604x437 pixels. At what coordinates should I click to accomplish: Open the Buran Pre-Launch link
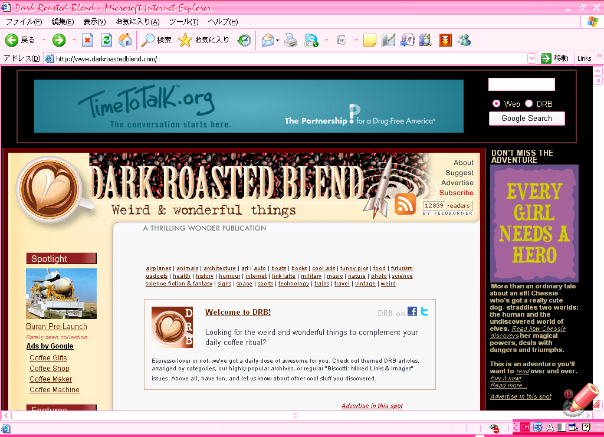click(57, 327)
